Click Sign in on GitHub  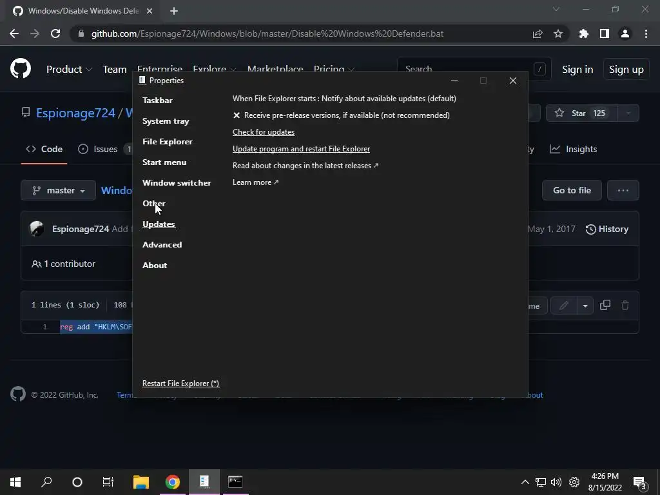click(577, 70)
